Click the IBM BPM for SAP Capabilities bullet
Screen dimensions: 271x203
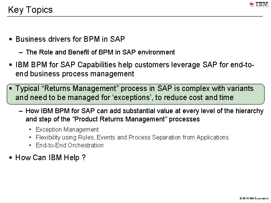tap(135, 69)
